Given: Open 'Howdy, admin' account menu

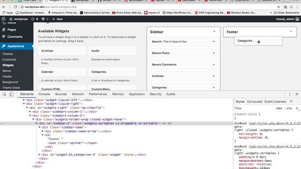Looking at the screenshot, I should coord(287,19).
